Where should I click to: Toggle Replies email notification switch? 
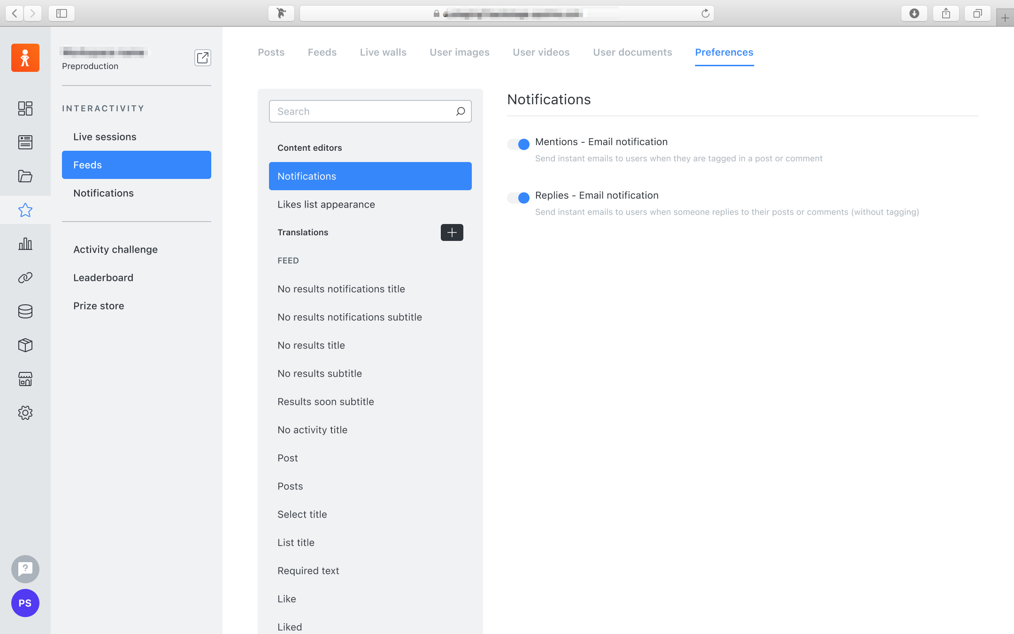coord(518,198)
